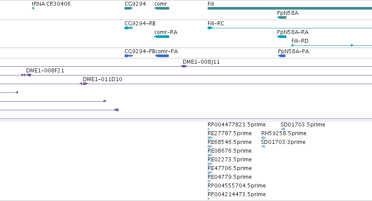Click the RP004555704.5prime label

tap(236, 186)
